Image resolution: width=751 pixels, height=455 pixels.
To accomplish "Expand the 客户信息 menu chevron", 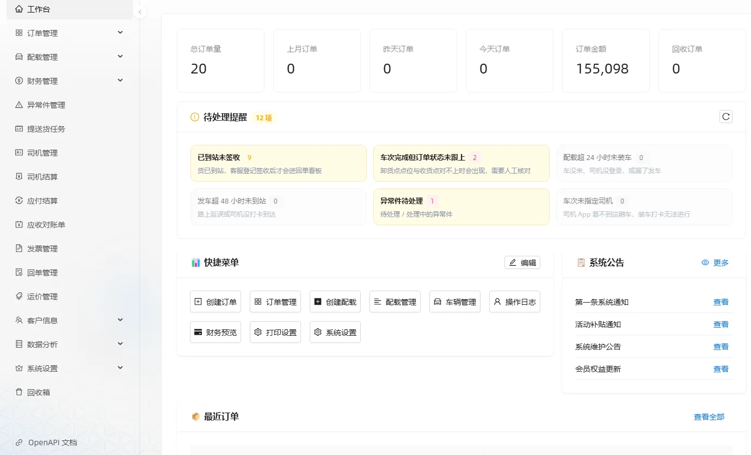I will tap(120, 320).
